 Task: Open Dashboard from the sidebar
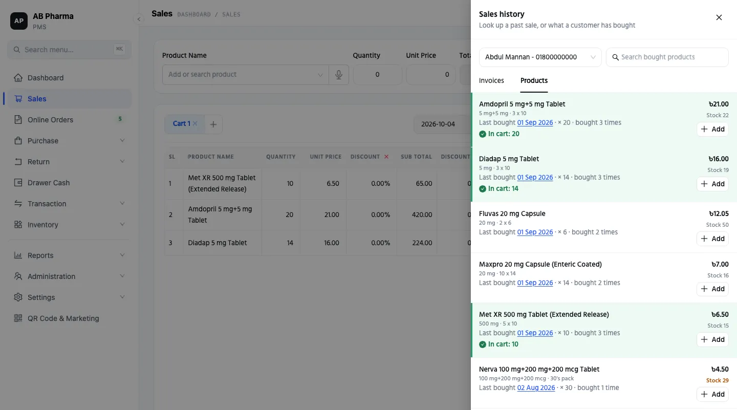70,78
